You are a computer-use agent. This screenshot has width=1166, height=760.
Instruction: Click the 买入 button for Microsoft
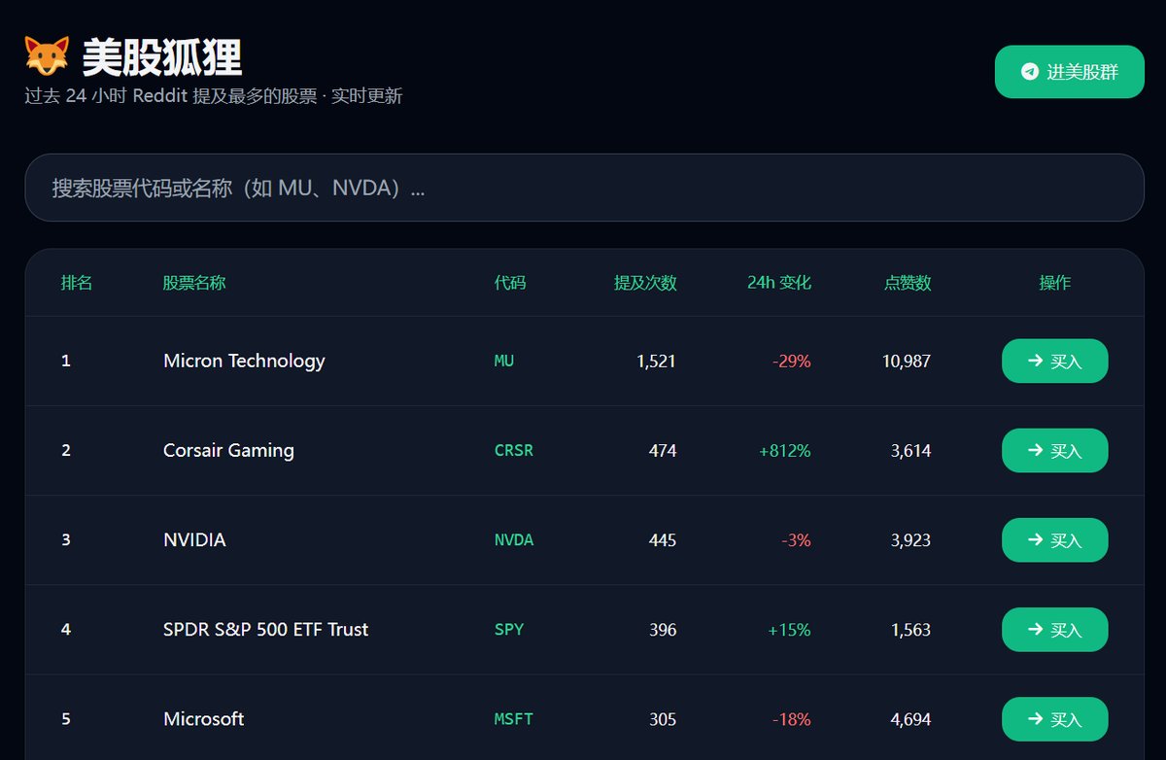(1054, 719)
